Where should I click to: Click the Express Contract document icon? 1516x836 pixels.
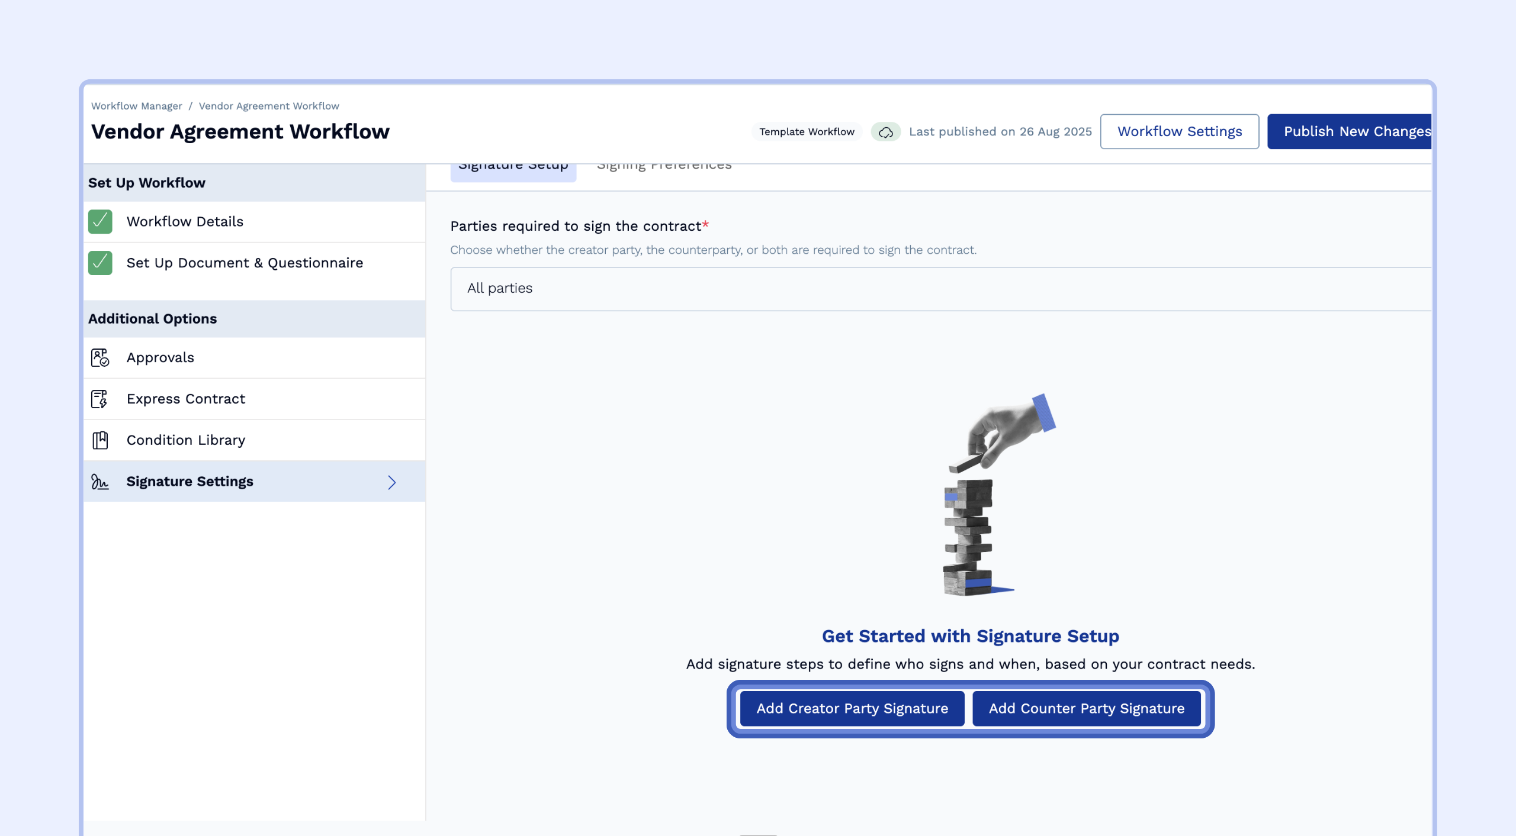[x=100, y=399]
